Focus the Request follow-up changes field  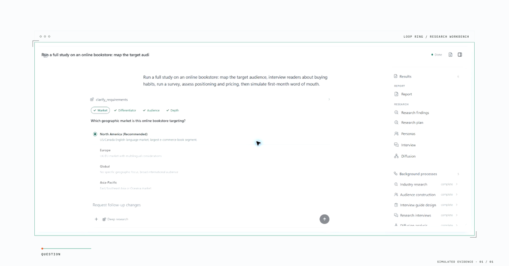coord(204,205)
